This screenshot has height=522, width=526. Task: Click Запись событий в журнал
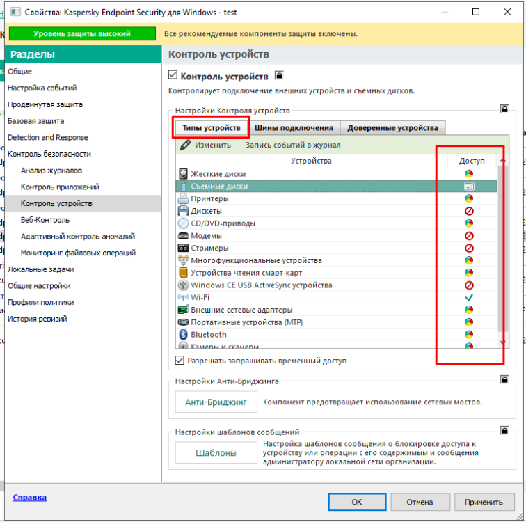[x=293, y=145]
